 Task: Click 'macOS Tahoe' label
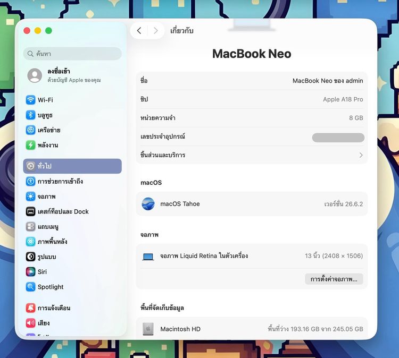[180, 204]
